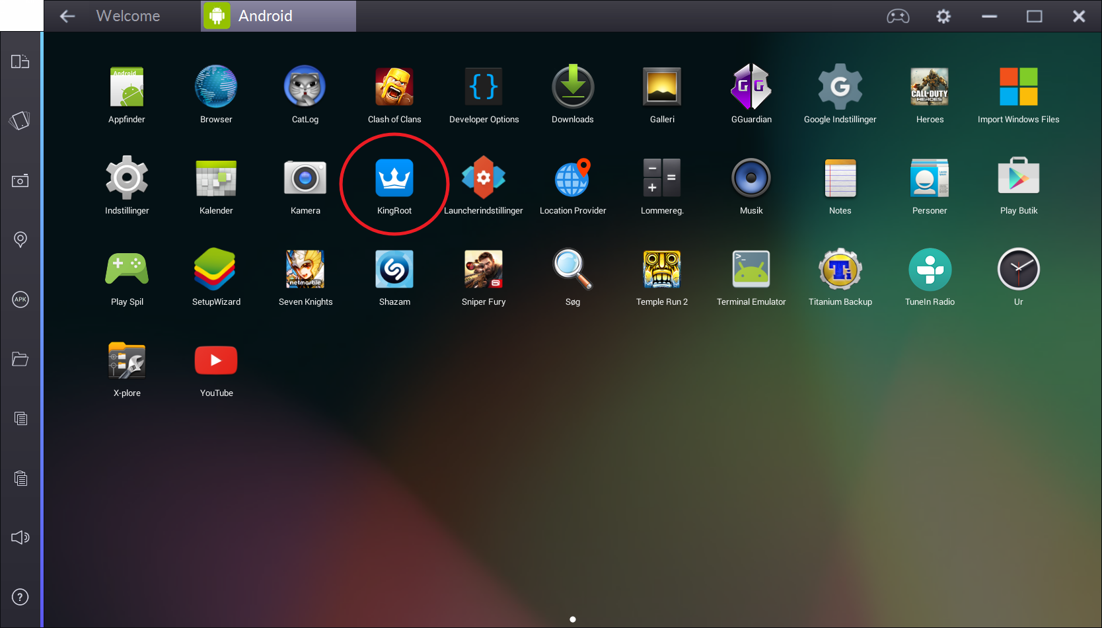The height and width of the screenshot is (628, 1102).
Task: Open the Ur clock app
Action: [x=1019, y=269]
